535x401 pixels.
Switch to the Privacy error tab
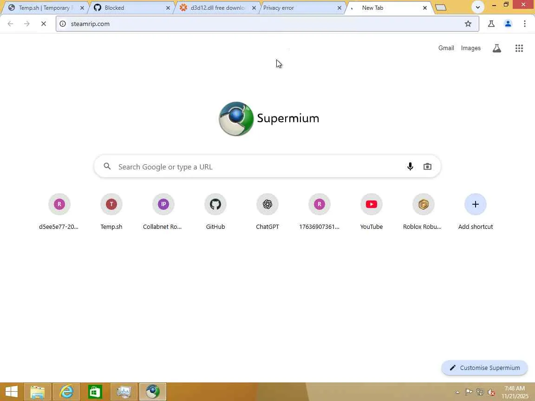pos(303,7)
